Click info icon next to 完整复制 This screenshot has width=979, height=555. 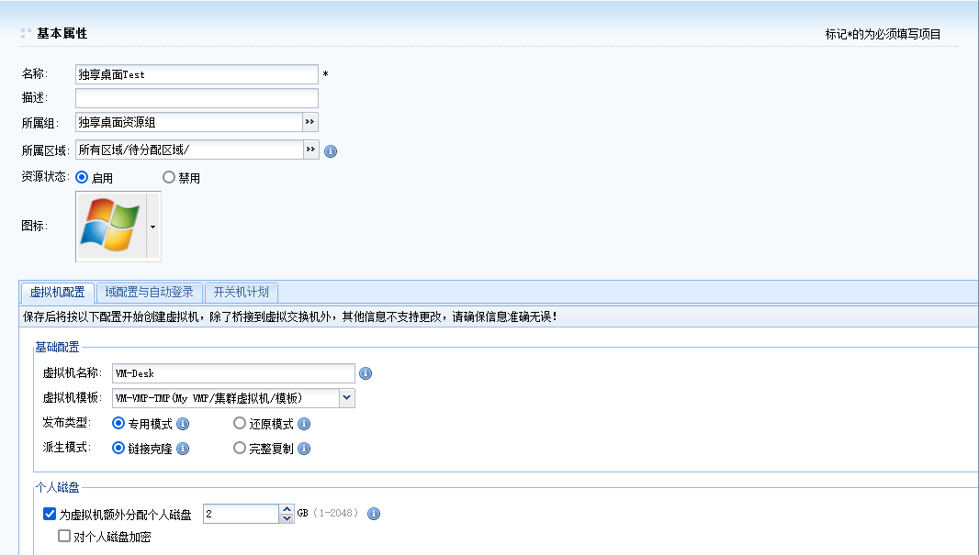pos(304,449)
